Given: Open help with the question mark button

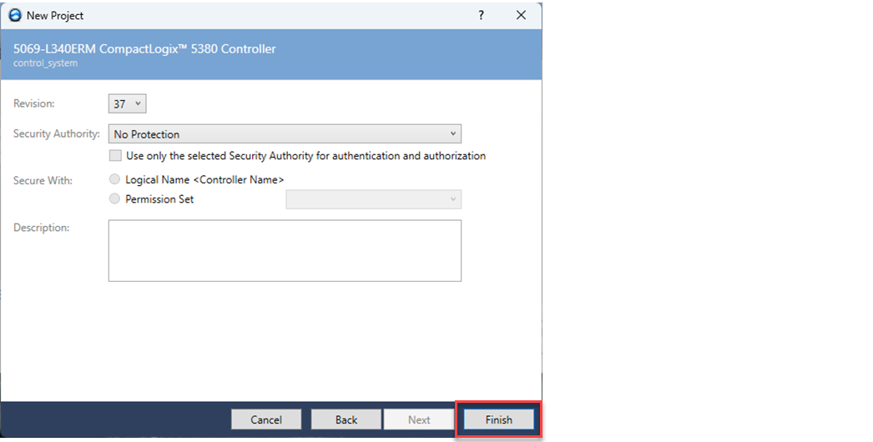Looking at the screenshot, I should tap(481, 15).
